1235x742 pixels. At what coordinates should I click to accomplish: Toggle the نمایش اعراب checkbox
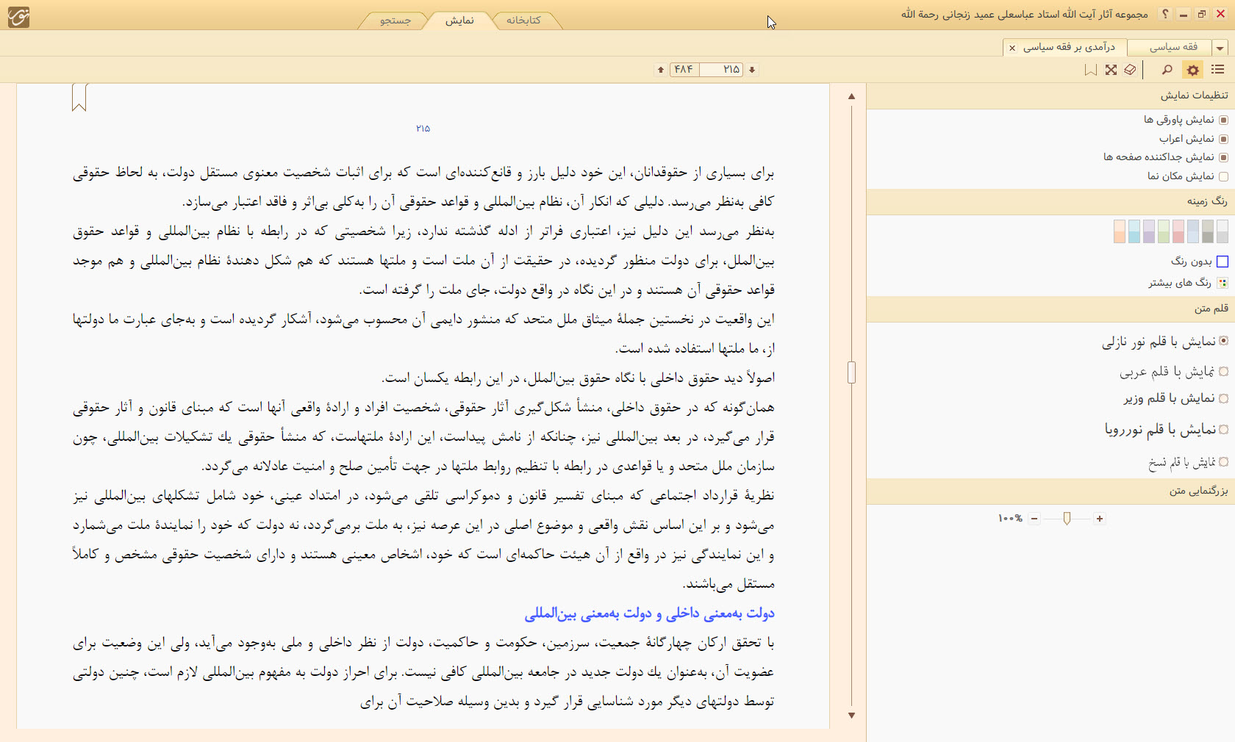pyautogui.click(x=1223, y=139)
